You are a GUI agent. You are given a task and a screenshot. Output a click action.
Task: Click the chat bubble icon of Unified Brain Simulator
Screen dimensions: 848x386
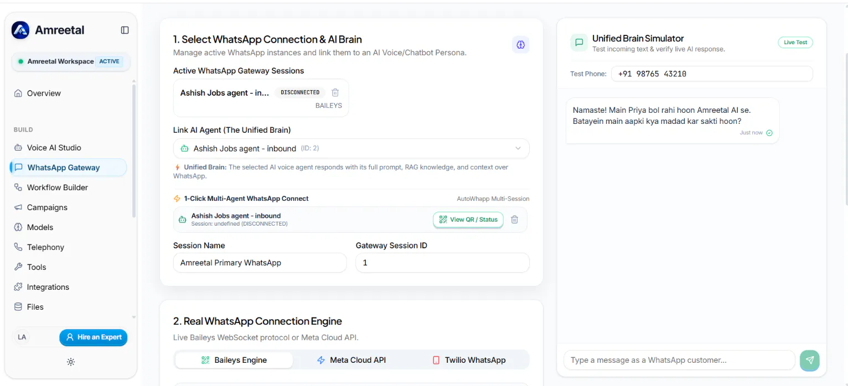click(579, 42)
